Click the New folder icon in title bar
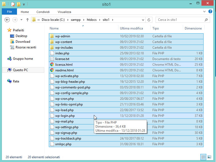 (x=19, y=4)
